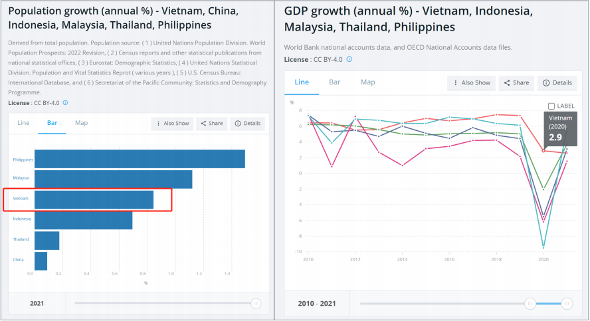Open Details for Population growth chart
The width and height of the screenshot is (590, 321).
(x=248, y=124)
